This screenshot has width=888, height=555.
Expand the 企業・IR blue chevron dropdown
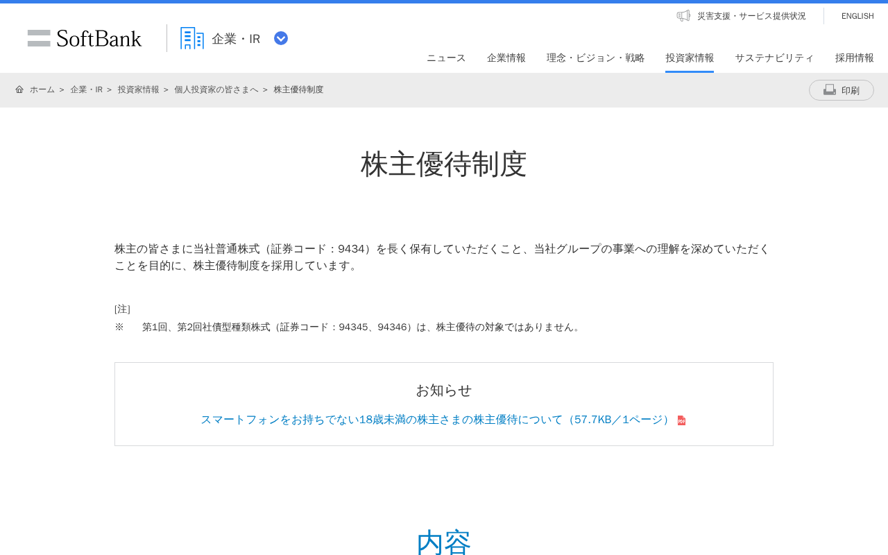(x=281, y=38)
